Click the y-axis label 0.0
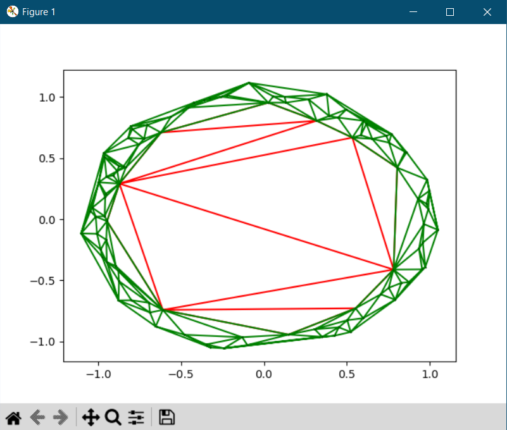The width and height of the screenshot is (507, 430). [47, 220]
